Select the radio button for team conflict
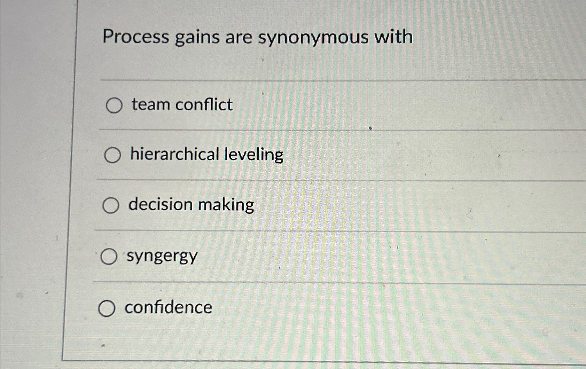 pos(114,105)
